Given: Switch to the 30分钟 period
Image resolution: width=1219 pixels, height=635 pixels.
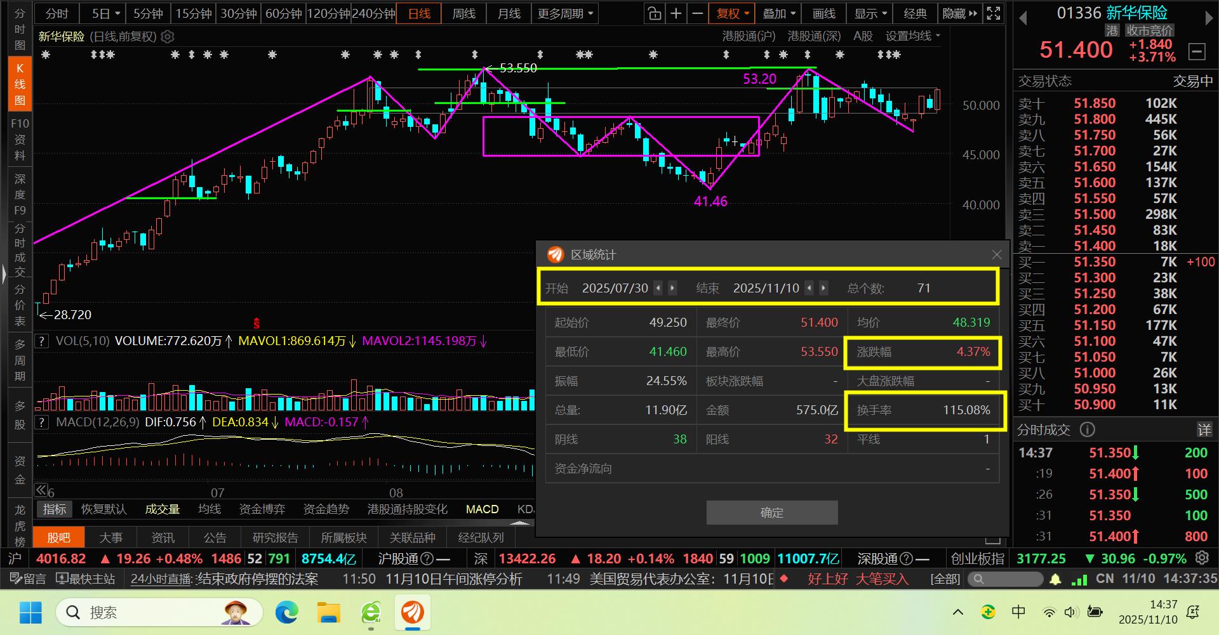Looking at the screenshot, I should coord(238,13).
